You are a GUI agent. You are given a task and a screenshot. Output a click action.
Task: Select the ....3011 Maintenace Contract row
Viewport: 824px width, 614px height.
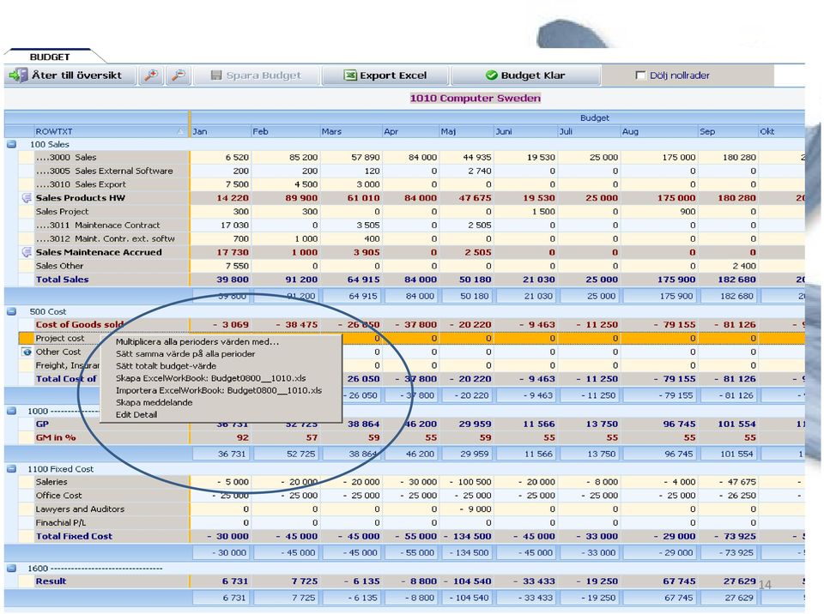click(98, 225)
